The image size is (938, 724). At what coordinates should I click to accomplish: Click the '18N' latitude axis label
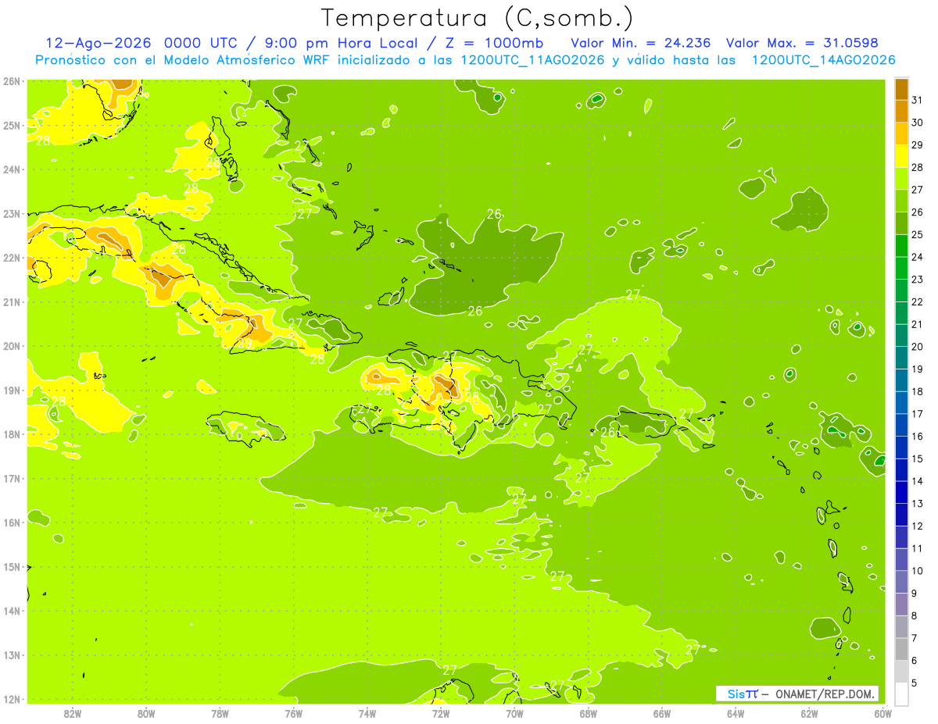[x=12, y=434]
